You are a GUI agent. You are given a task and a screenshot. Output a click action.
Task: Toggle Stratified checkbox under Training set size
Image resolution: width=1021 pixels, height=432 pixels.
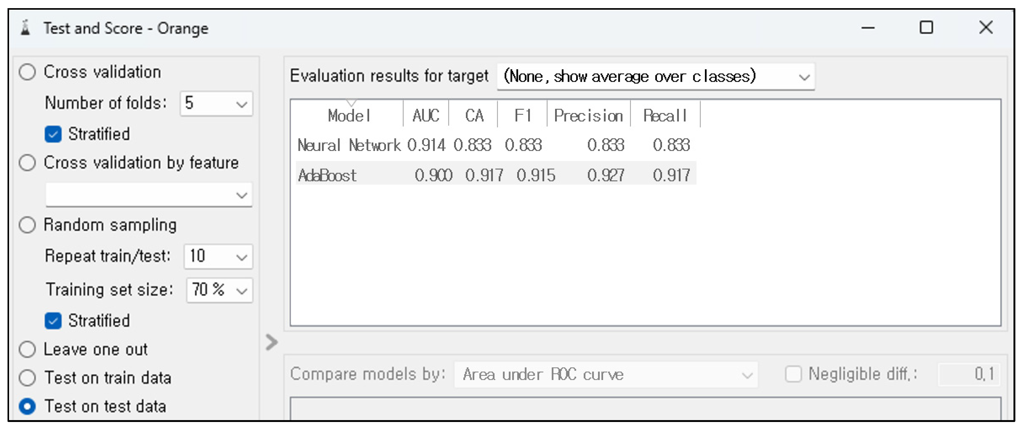pos(53,321)
